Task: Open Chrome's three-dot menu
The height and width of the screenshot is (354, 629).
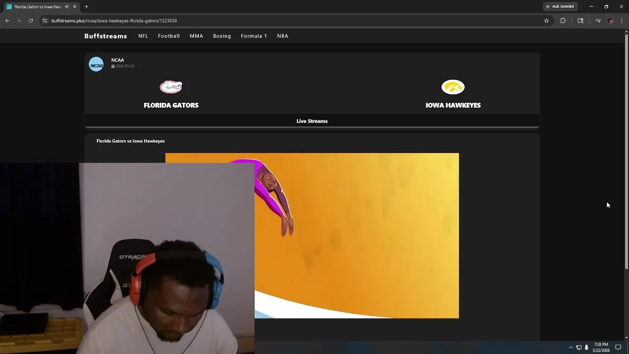Action: pos(622,21)
